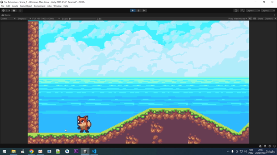Open the Undo History icon
This screenshot has height=155, width=277.
tap(236, 10)
